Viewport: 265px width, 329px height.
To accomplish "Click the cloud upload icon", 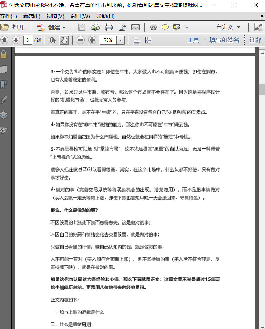I will [95, 28].
